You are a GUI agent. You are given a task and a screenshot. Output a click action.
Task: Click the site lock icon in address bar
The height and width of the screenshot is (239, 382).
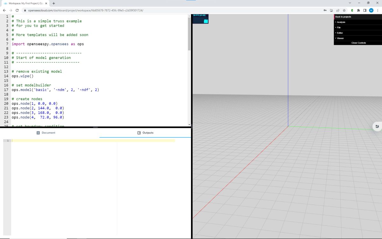coord(25,10)
